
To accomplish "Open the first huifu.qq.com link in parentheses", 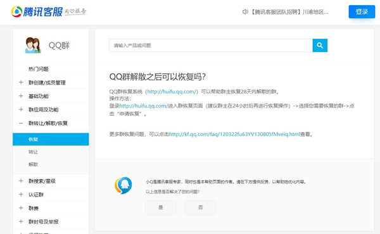I will [172, 92].
